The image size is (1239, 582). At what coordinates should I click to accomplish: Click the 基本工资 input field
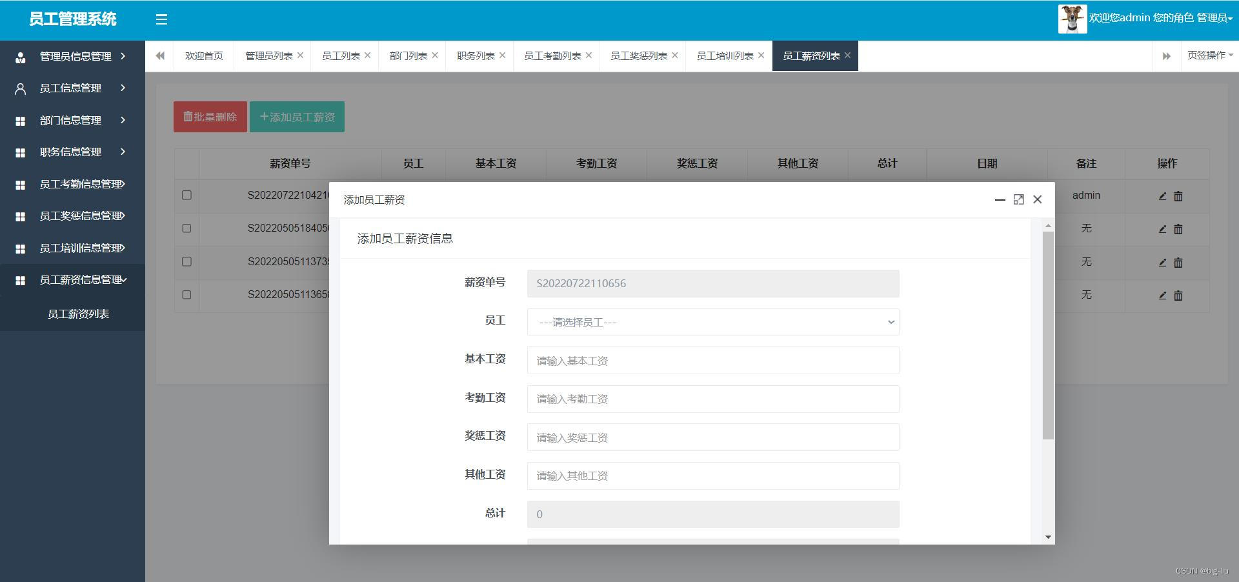712,361
